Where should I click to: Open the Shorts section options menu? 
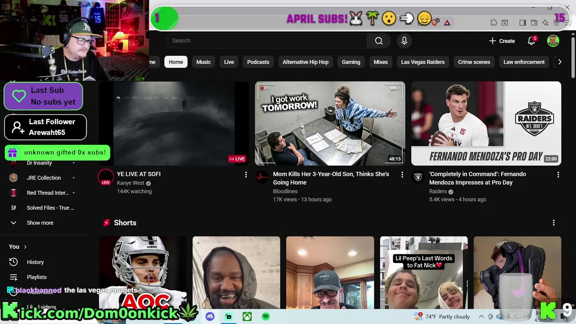(553, 223)
